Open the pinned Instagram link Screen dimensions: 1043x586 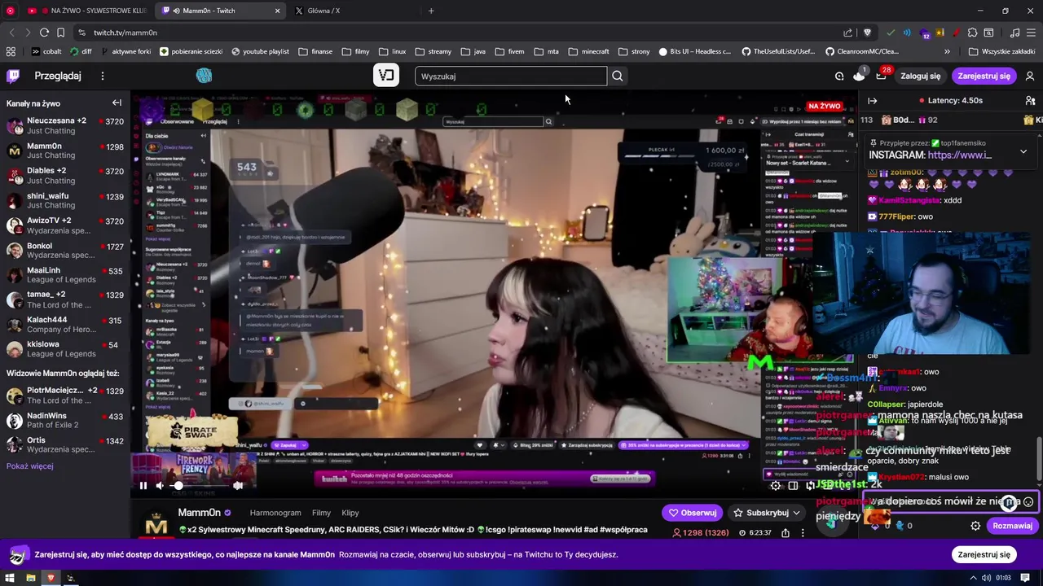(959, 155)
